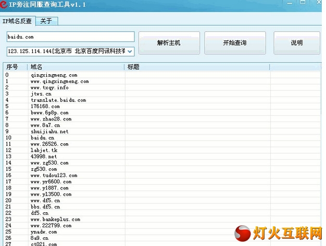Select row qingxingmeng.com without www
Screen dimensions: 326x246
point(162,75)
